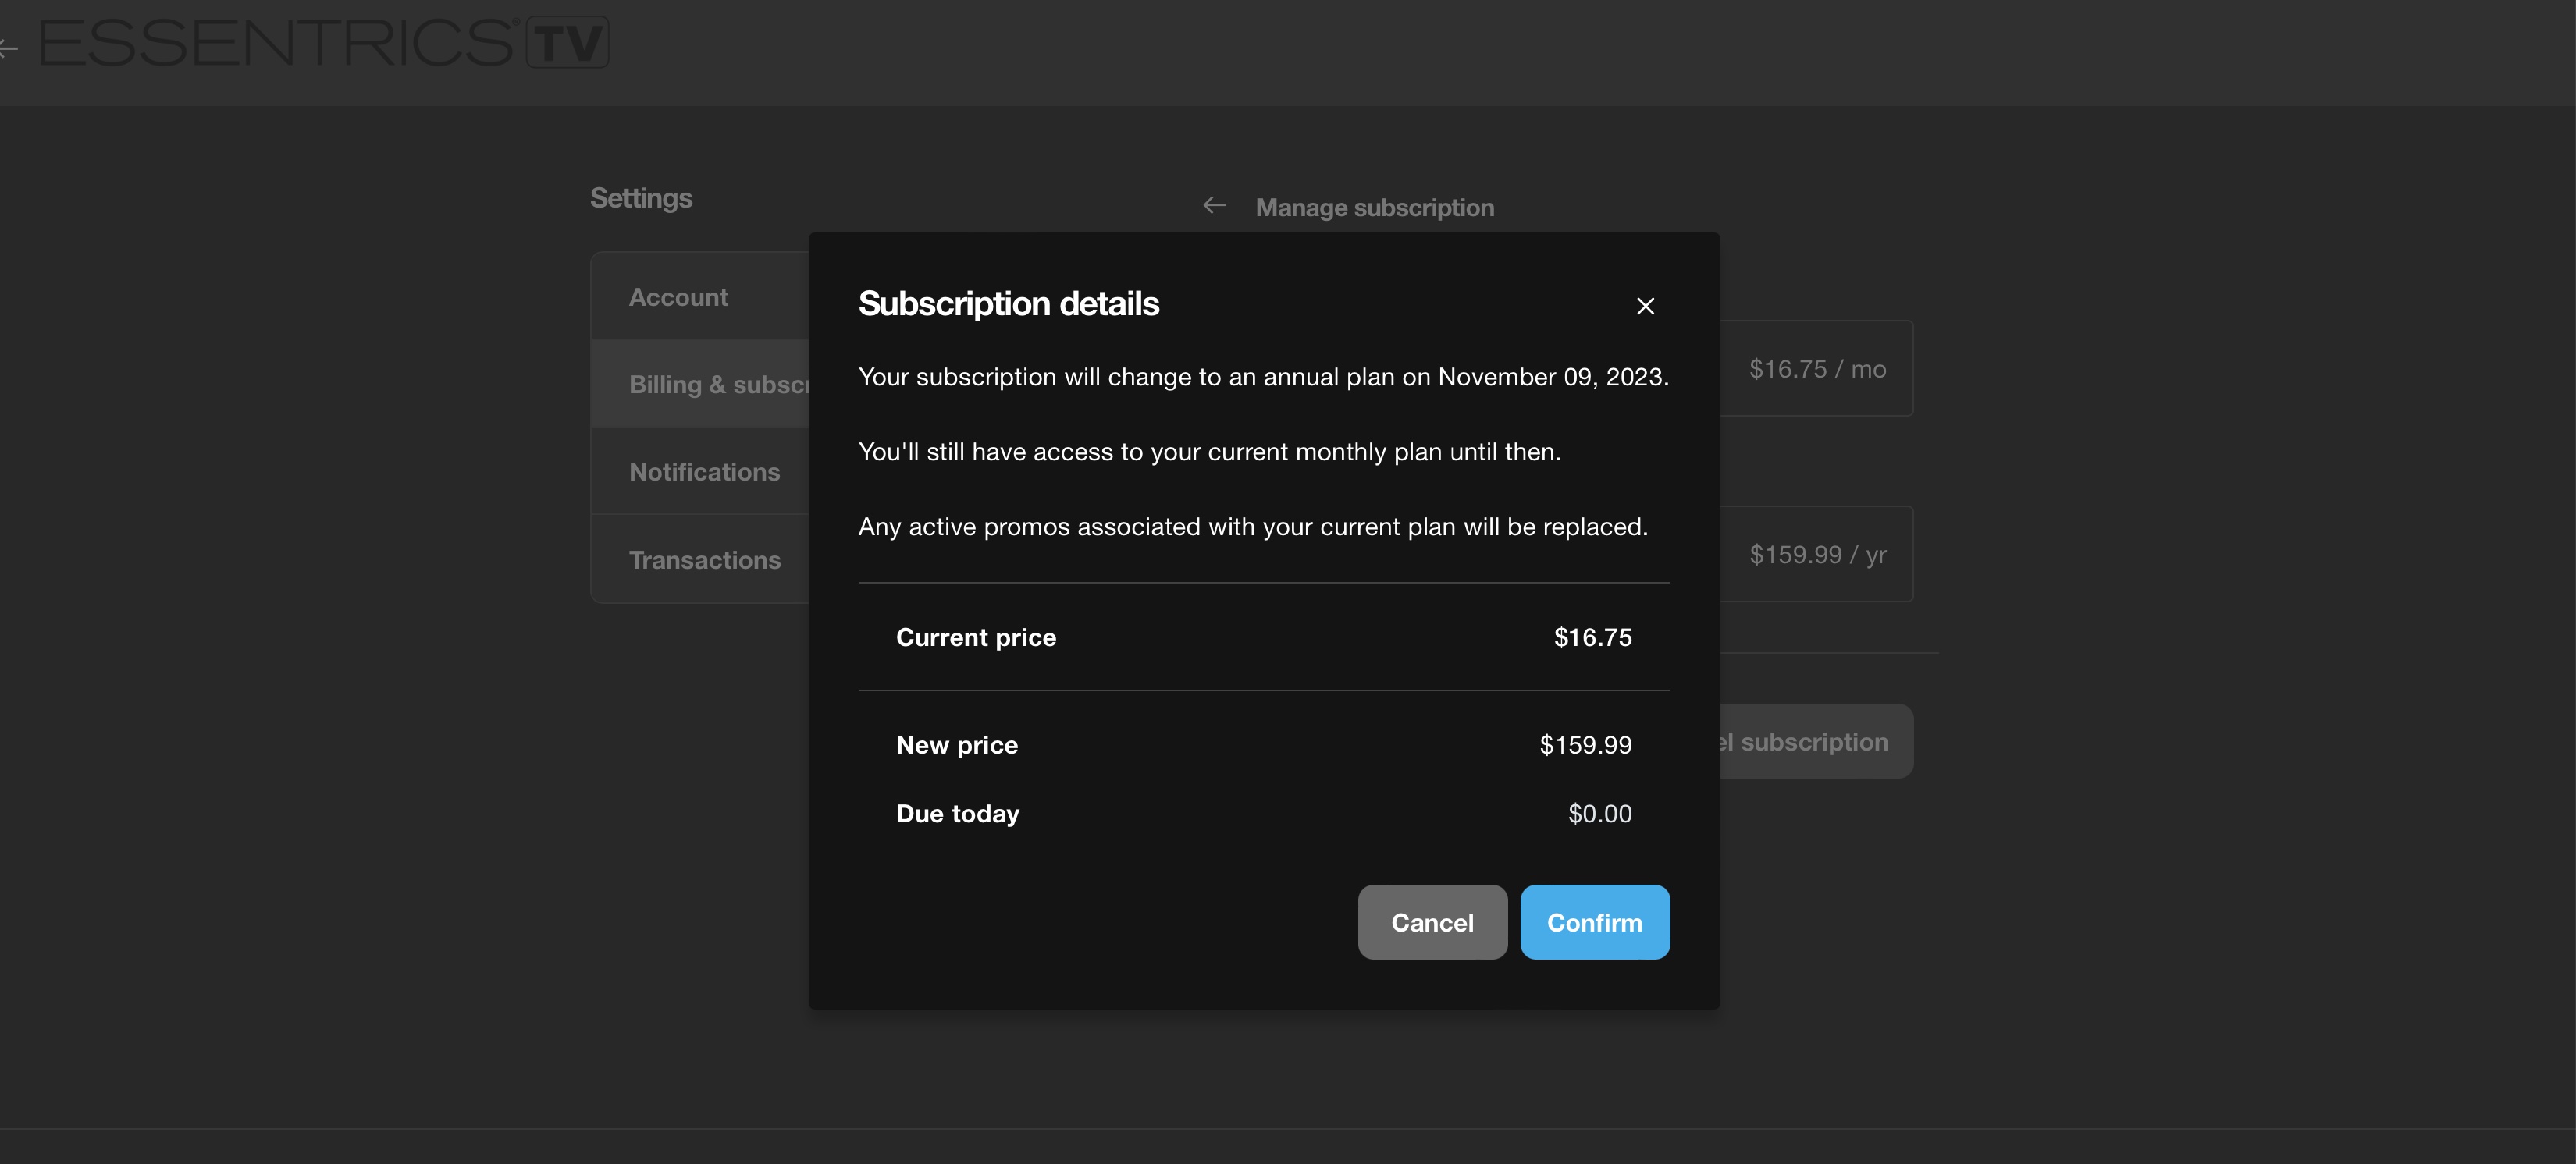
Task: Click the November 09, 2023 change notice
Action: pos(1264,377)
